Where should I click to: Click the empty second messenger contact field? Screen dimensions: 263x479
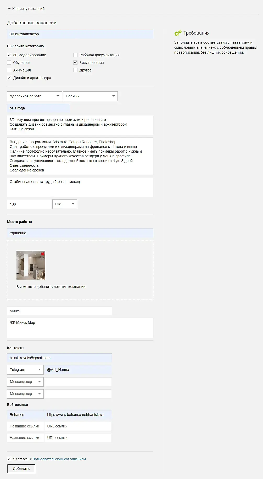[x=78, y=382]
